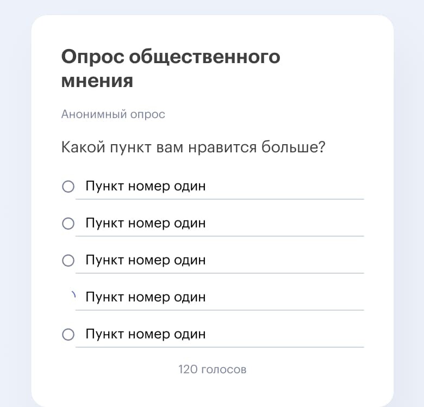Viewport: 424px width, 407px height.
Task: Select the last poll option's radio button
Action: [x=68, y=335]
